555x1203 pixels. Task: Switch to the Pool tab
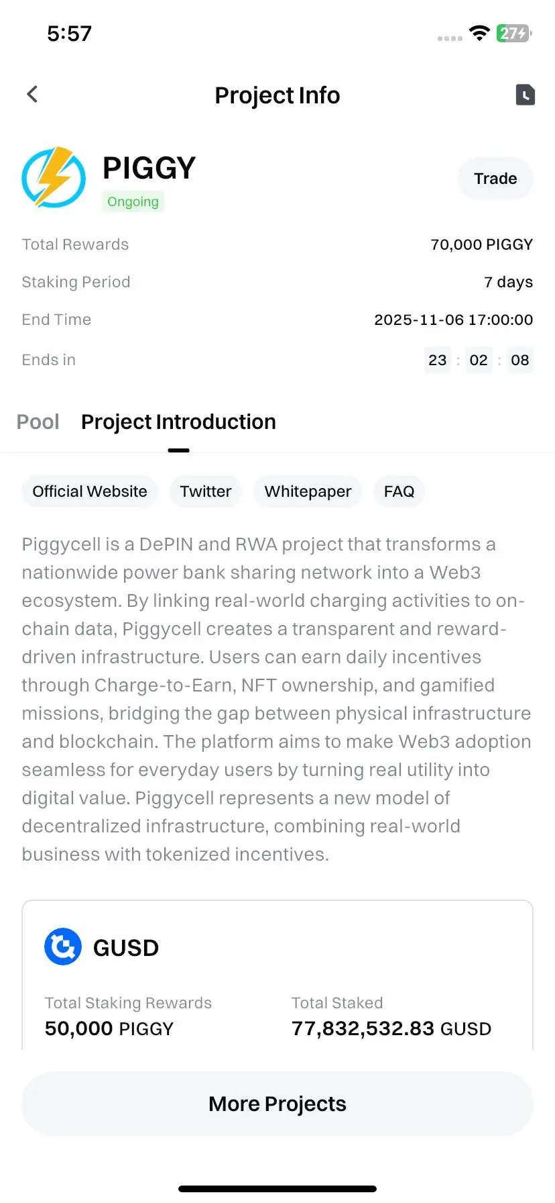(38, 422)
